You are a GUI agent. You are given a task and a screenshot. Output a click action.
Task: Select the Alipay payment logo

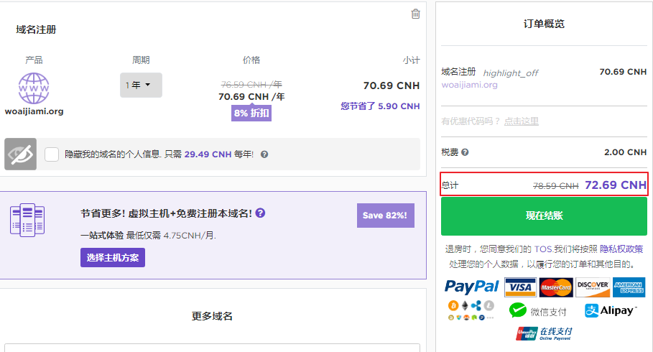[611, 310]
